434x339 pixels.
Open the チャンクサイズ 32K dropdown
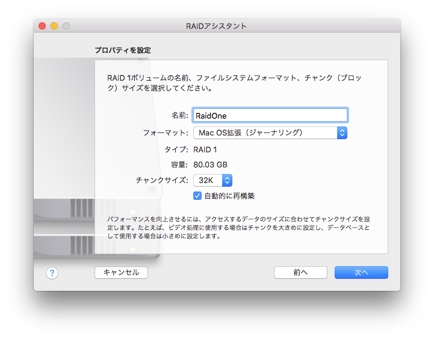212,180
